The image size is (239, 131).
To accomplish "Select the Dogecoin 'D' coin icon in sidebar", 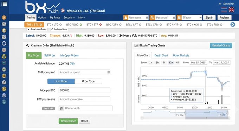I will pos(4,30).
